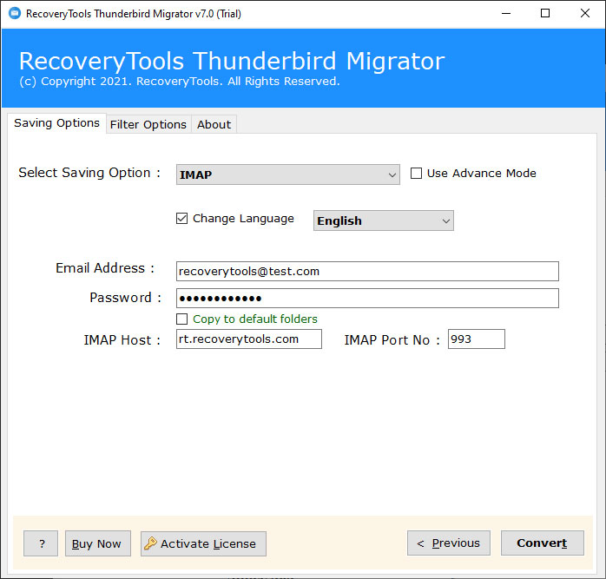Minimize the Thunderbird Migrator window
606x579 pixels.
506,14
